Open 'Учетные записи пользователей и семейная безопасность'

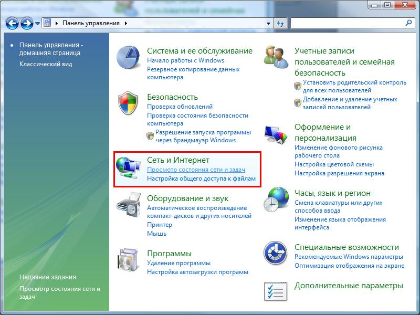pyautogui.click(x=344, y=62)
